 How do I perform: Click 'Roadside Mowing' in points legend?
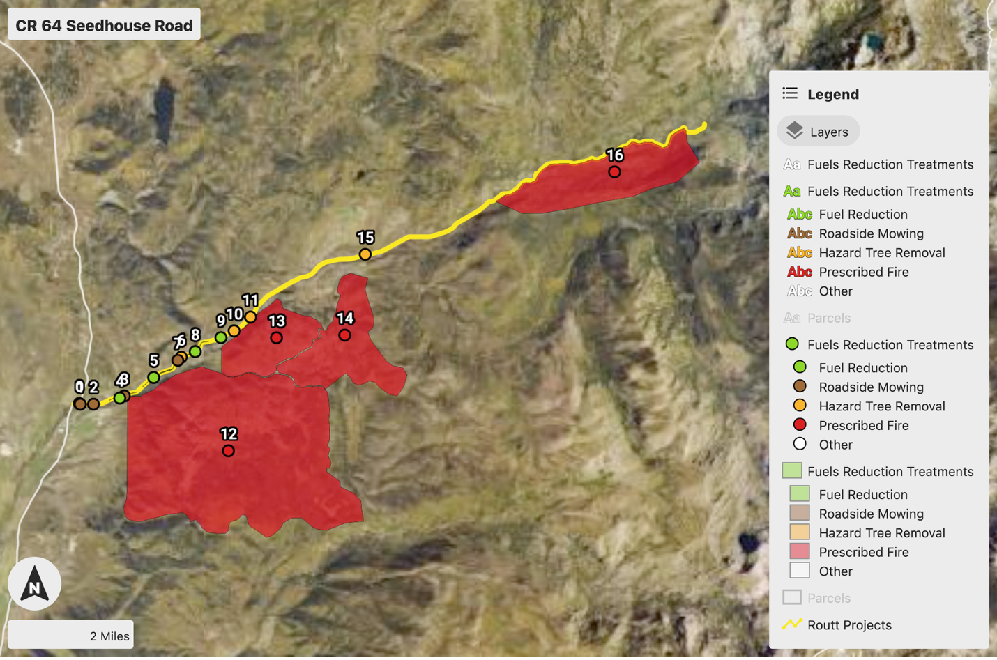tap(871, 387)
